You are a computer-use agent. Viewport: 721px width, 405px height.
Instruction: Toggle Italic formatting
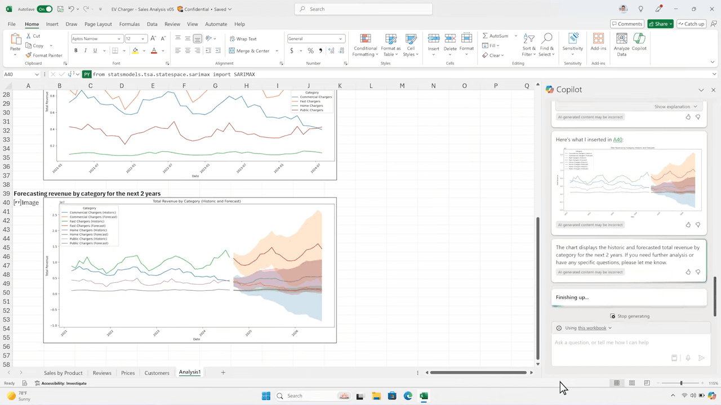coord(86,51)
